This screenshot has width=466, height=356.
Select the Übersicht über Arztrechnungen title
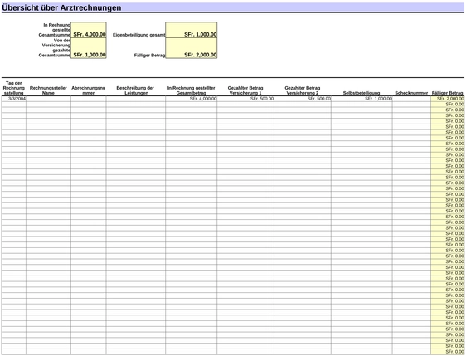coord(61,7)
